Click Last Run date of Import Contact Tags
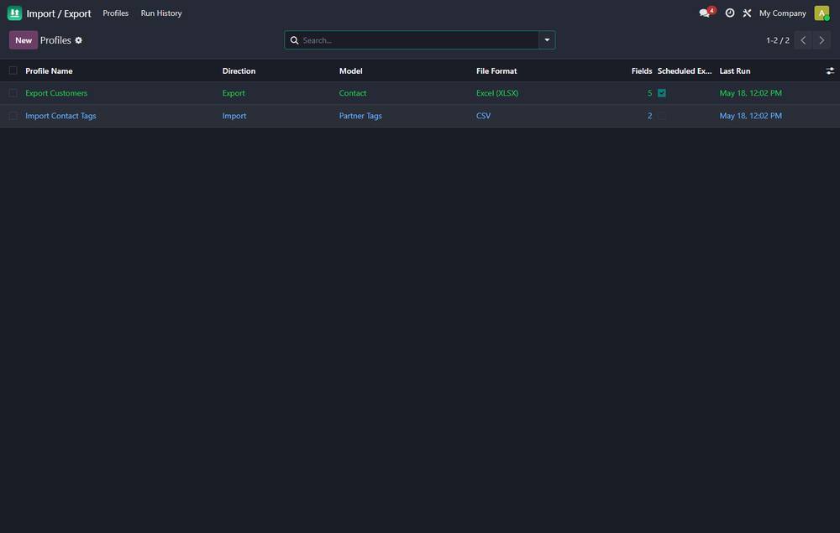Screen dimensions: 840x533 [750, 116]
